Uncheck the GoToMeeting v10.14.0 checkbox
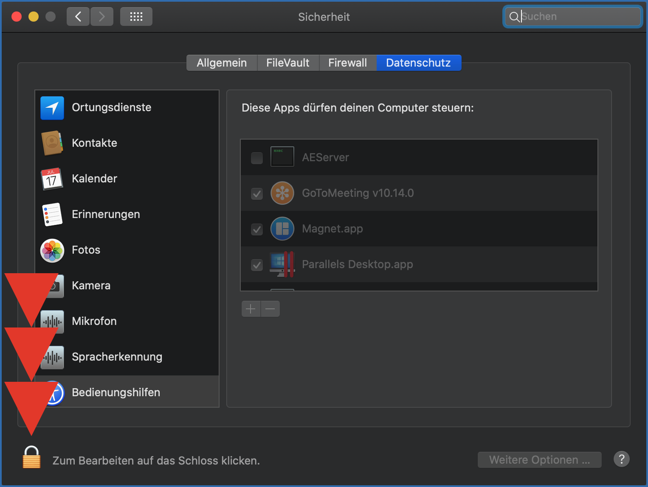The image size is (648, 487). tap(257, 193)
